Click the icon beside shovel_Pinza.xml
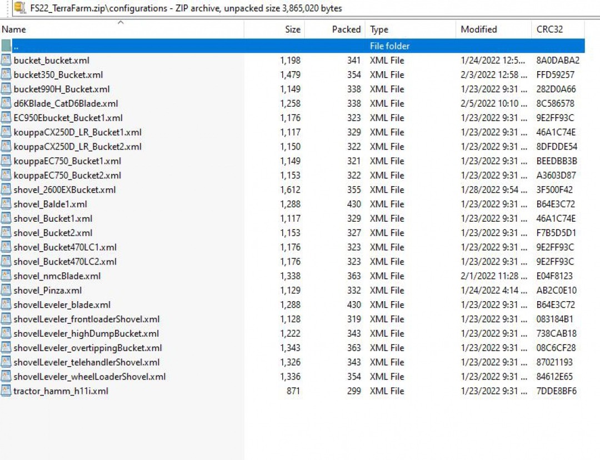 click(x=6, y=291)
